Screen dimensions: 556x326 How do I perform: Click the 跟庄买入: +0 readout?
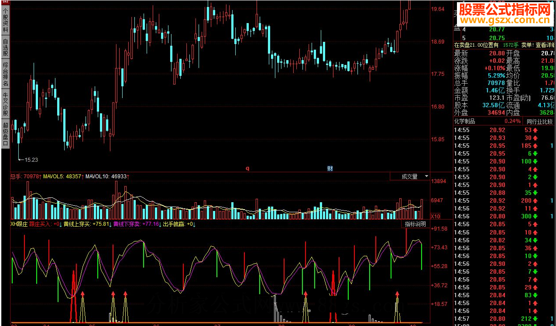(45, 224)
